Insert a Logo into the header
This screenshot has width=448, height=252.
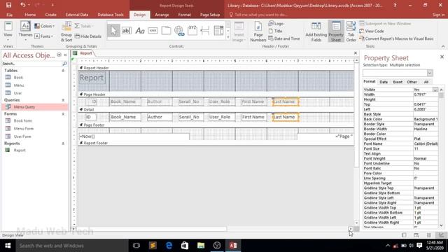pyautogui.click(x=276, y=24)
